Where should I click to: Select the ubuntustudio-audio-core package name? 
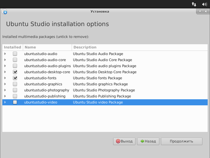coord(45,60)
